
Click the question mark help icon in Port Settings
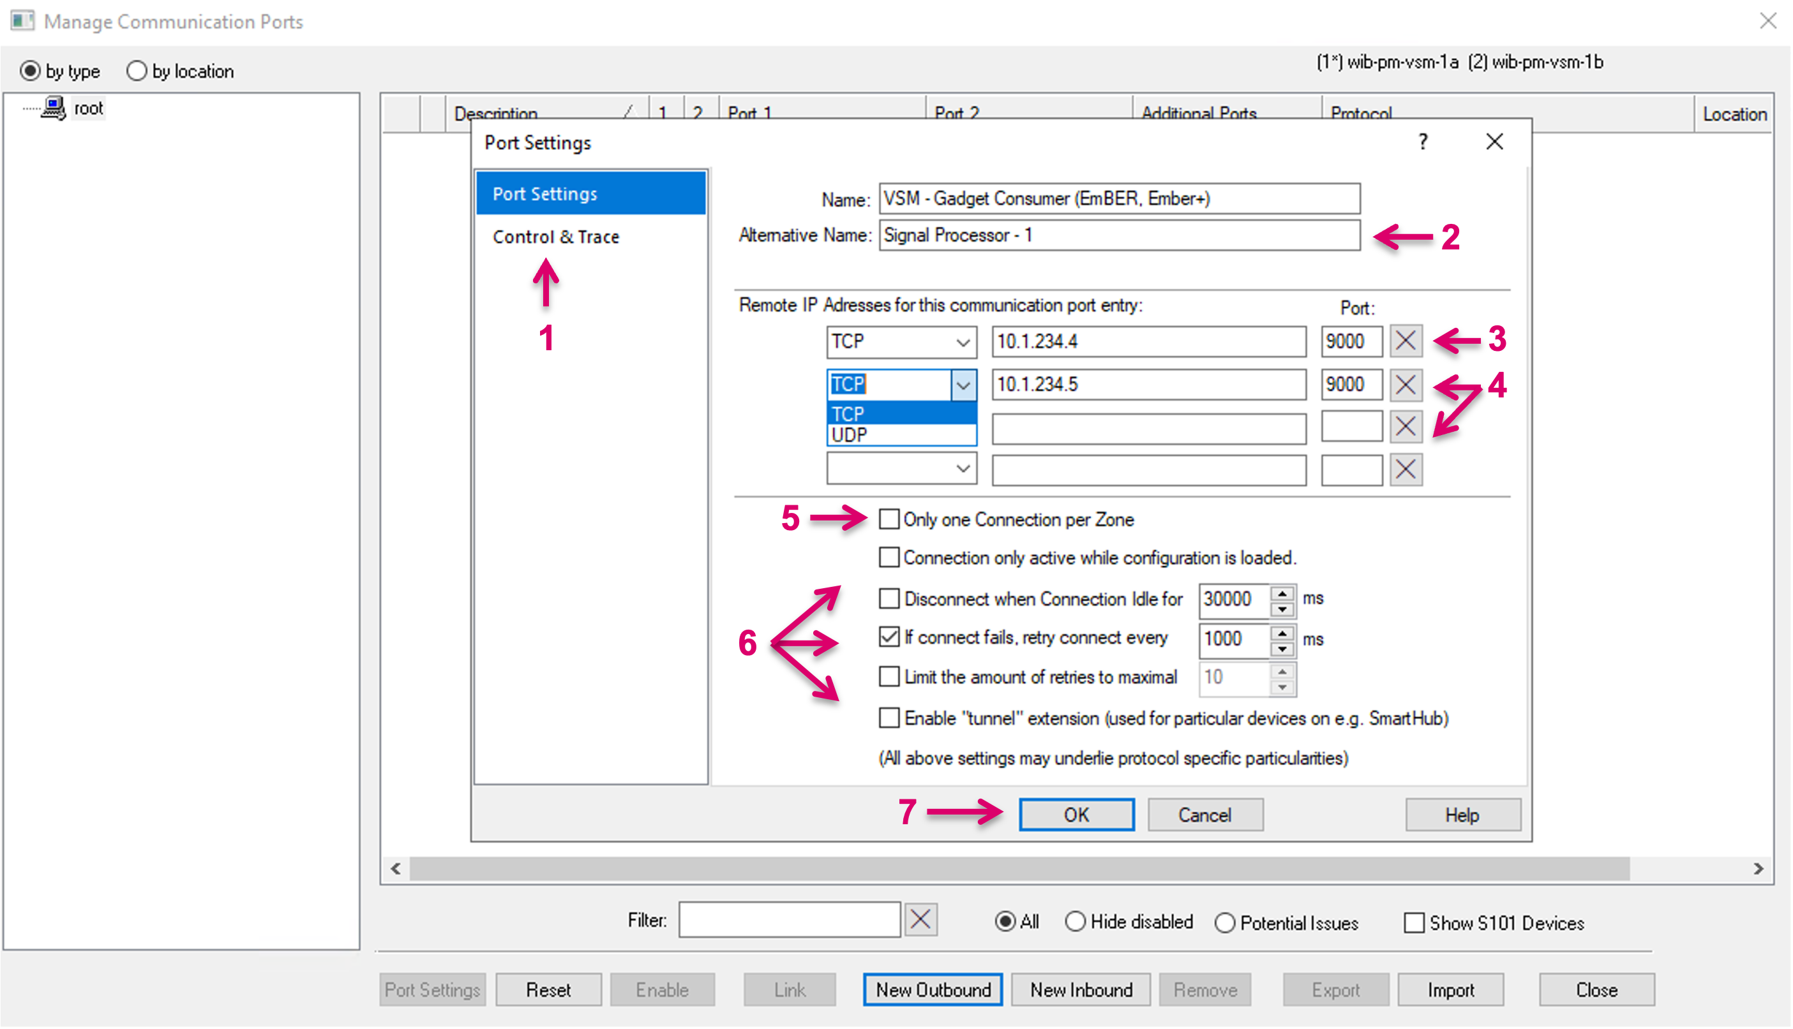tap(1423, 142)
